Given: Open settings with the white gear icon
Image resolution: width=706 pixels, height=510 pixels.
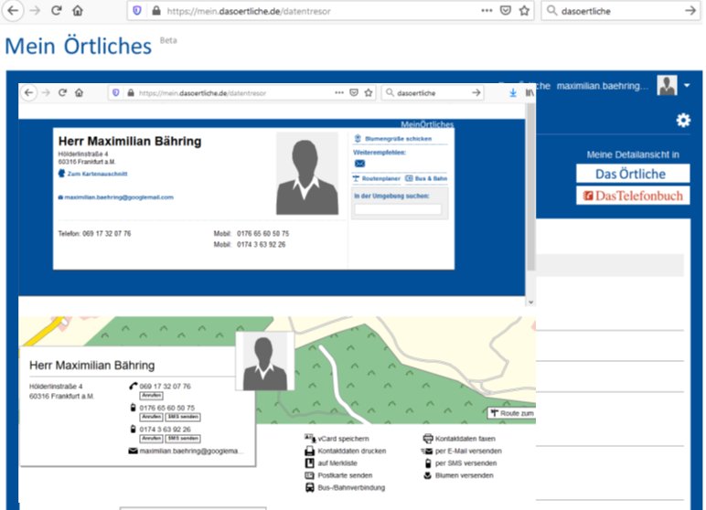Looking at the screenshot, I should tap(683, 120).
